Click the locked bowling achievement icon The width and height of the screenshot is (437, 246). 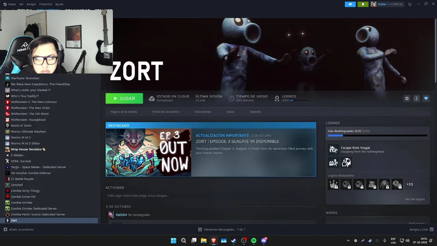pos(333,184)
